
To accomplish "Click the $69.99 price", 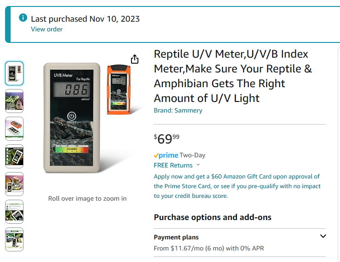I will 167,139.
